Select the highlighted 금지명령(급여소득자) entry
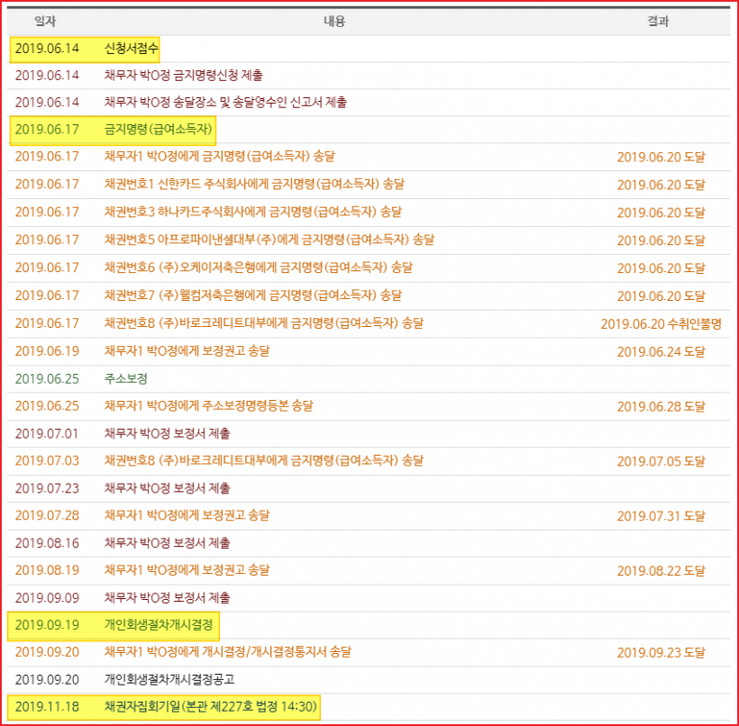Viewport: 739px width, 726px height. point(158,130)
